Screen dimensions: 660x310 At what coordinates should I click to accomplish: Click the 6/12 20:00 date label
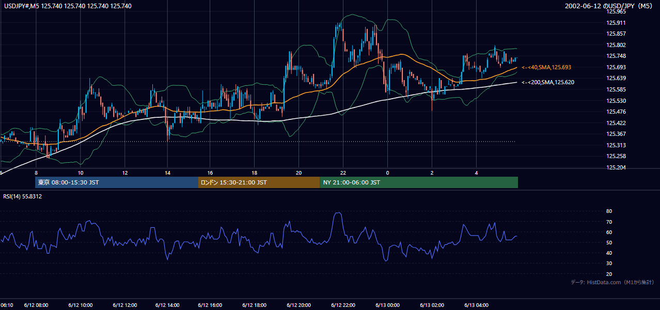coord(298,305)
